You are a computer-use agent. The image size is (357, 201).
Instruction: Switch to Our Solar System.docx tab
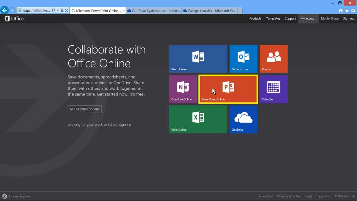[154, 11]
